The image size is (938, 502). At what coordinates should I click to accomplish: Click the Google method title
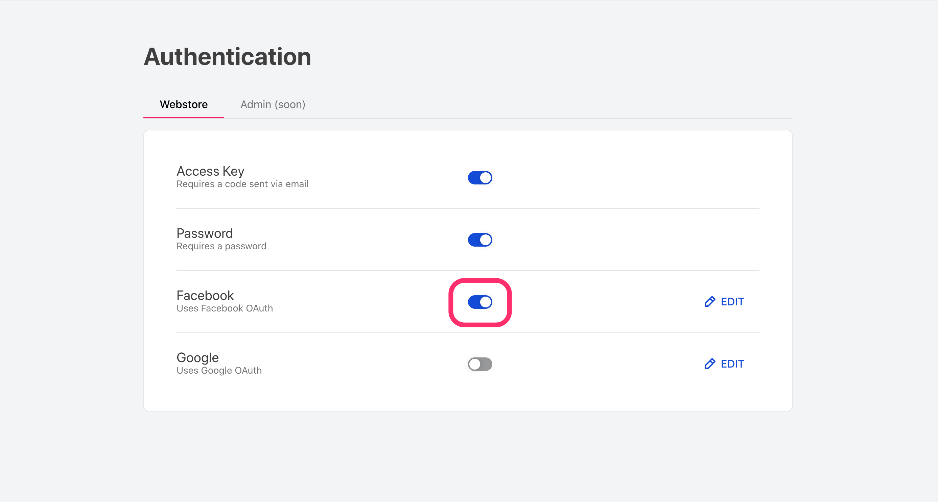(197, 358)
